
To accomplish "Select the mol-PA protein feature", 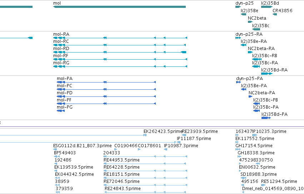I will click(x=106, y=82).
